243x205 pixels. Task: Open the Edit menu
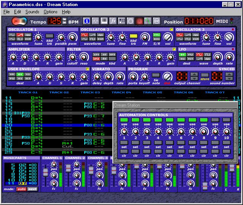(x=17, y=12)
